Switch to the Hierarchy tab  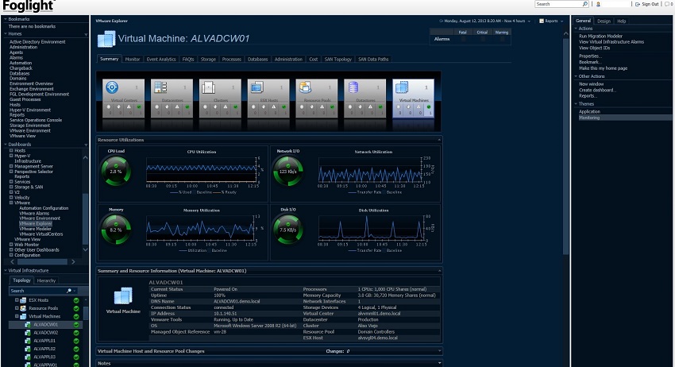(46, 280)
